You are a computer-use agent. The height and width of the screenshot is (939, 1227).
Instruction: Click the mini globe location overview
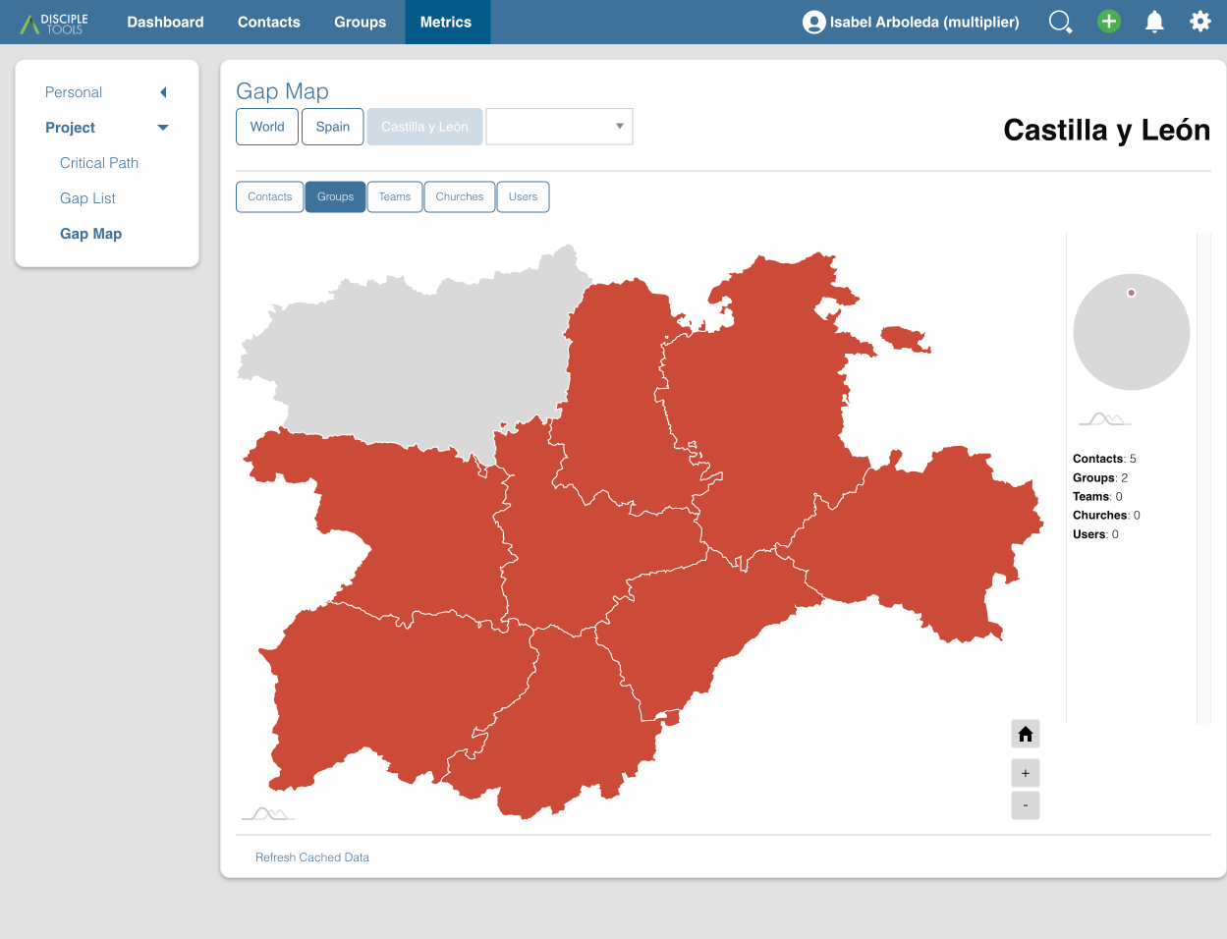(1132, 332)
